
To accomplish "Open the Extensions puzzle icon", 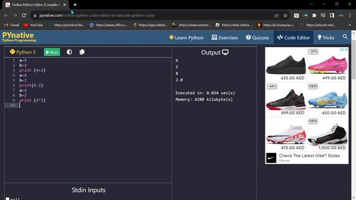I will pyautogui.click(x=314, y=16).
